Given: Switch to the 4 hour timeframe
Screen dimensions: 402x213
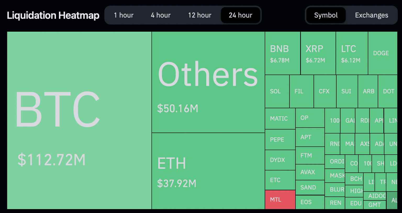Looking at the screenshot, I should click(x=160, y=15).
